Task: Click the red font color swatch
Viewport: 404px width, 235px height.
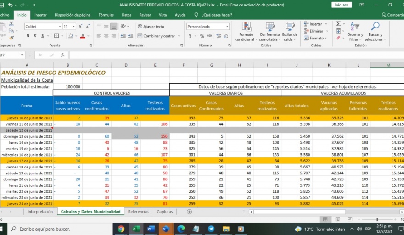Action: (x=83, y=36)
